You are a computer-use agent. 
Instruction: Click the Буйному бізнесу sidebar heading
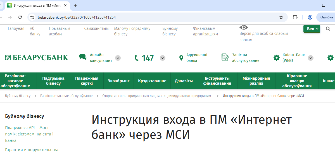point(25,116)
